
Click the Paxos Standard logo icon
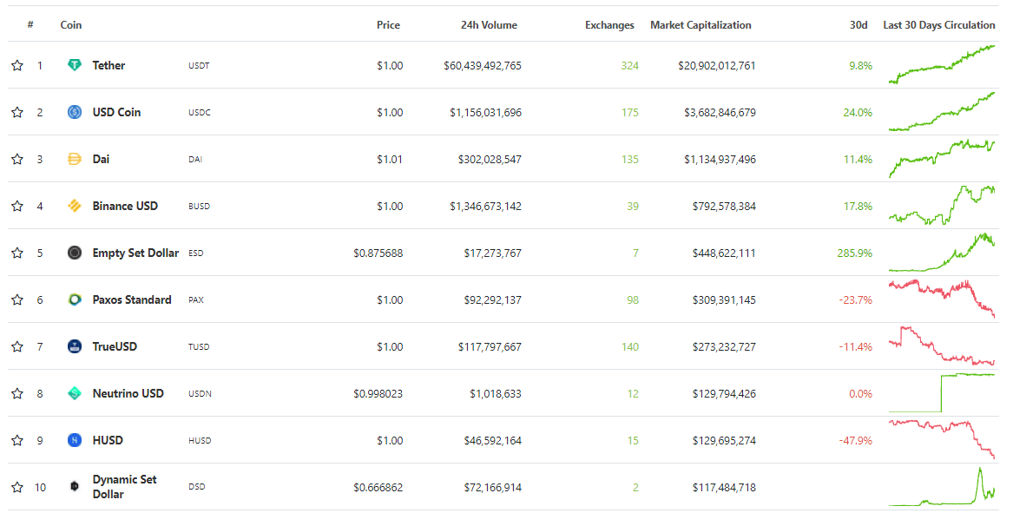coord(75,299)
